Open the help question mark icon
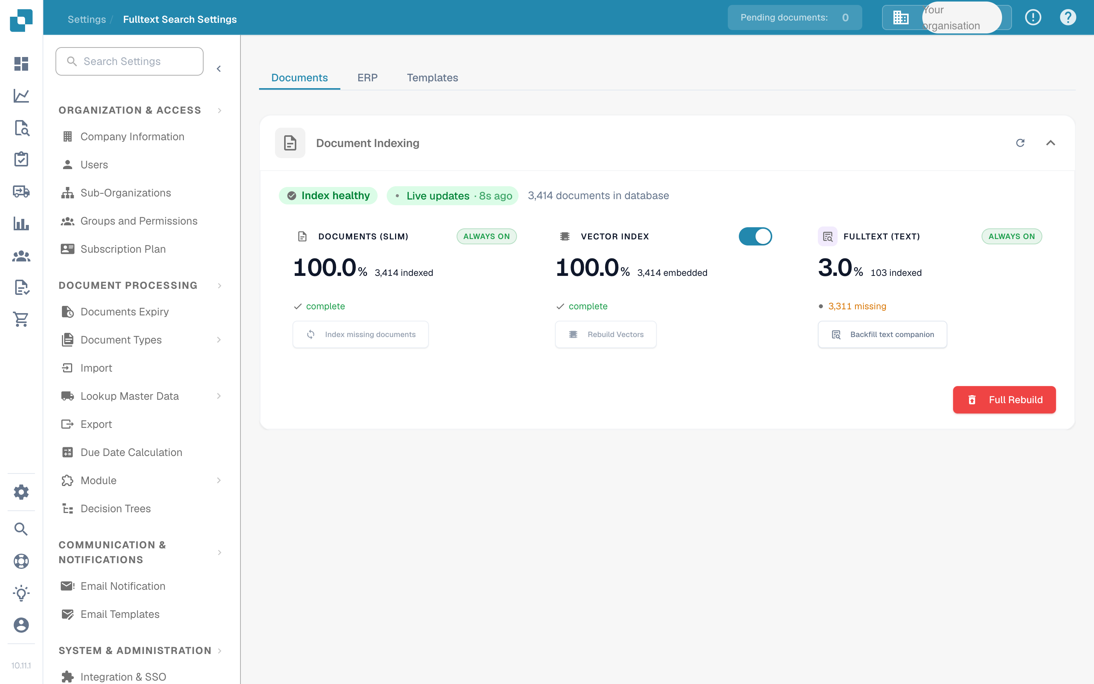Image resolution: width=1094 pixels, height=684 pixels. coord(1068,17)
